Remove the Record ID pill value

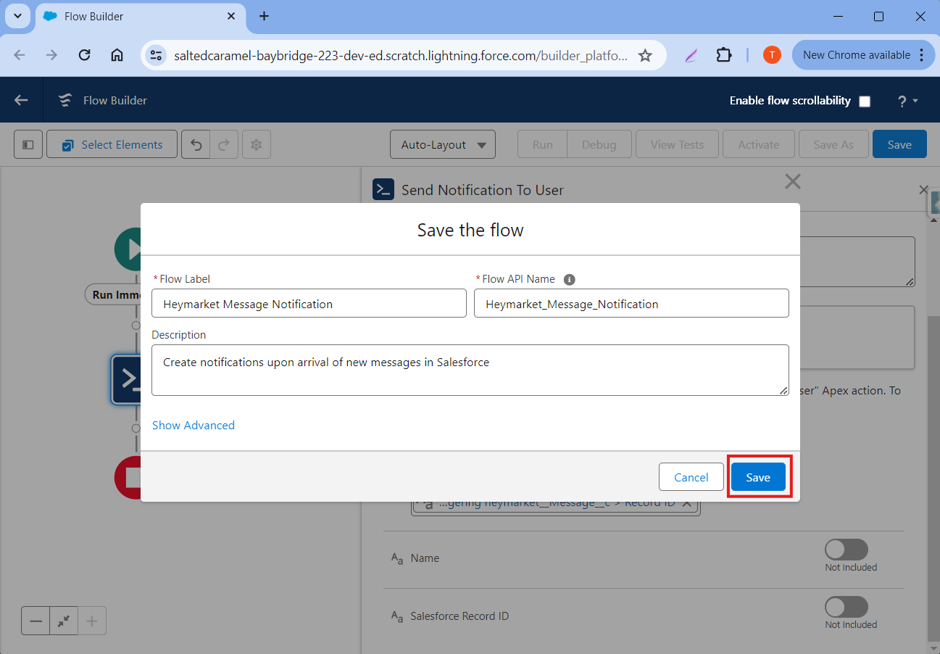[x=687, y=503]
